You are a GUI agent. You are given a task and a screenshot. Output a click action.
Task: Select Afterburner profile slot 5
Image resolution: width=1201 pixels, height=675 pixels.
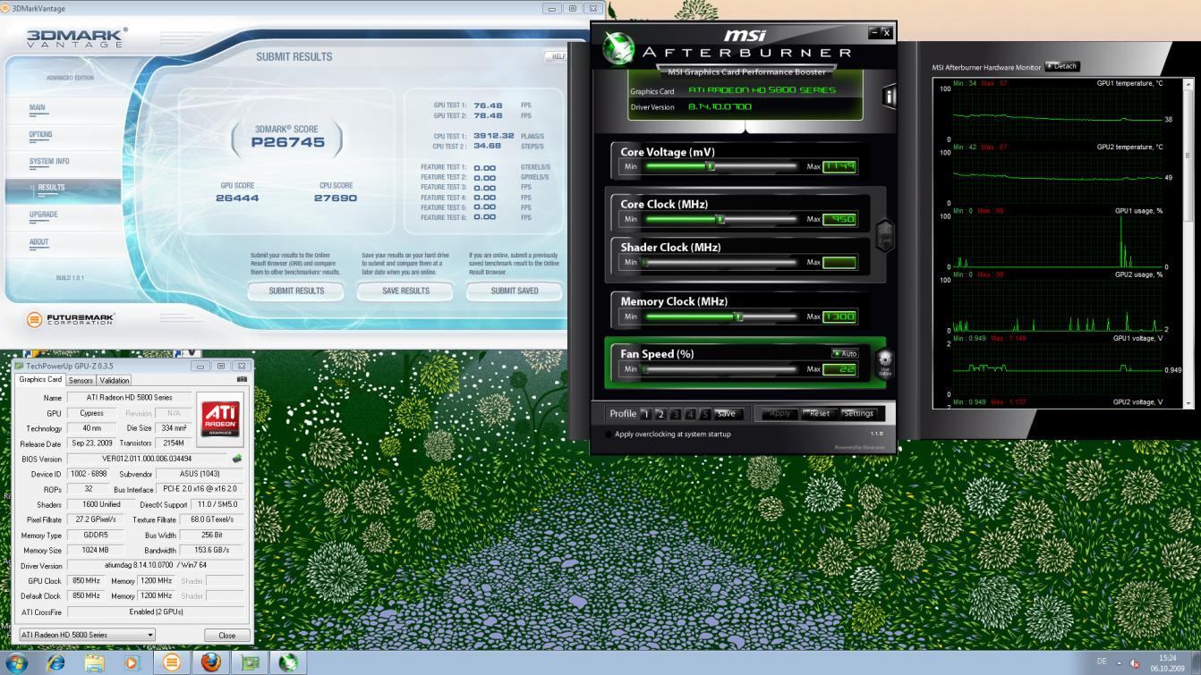pos(705,414)
